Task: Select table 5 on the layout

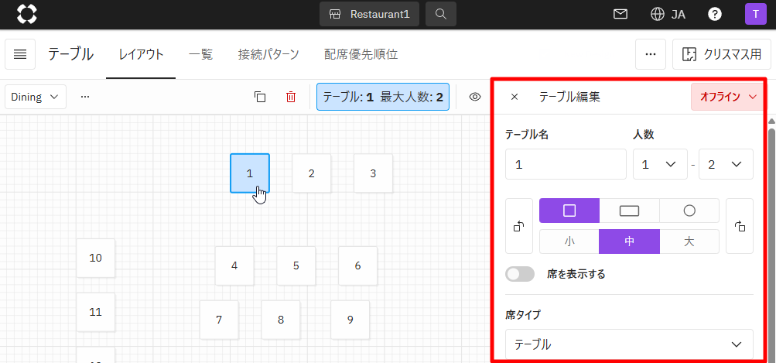Action: (296, 265)
